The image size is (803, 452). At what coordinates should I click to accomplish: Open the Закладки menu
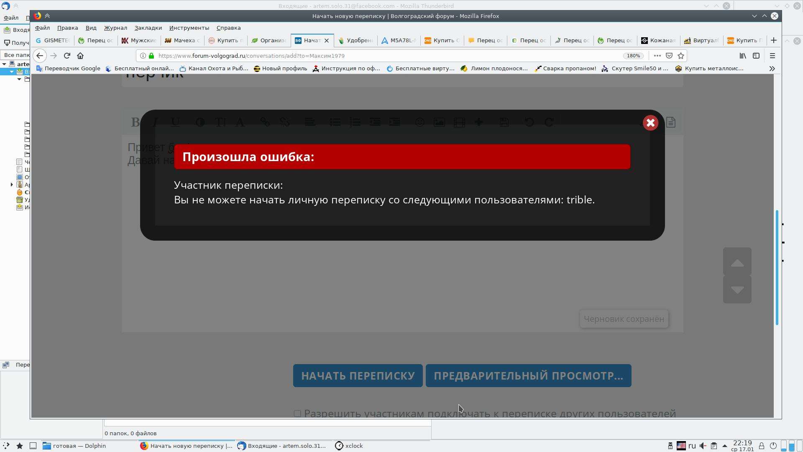(148, 28)
